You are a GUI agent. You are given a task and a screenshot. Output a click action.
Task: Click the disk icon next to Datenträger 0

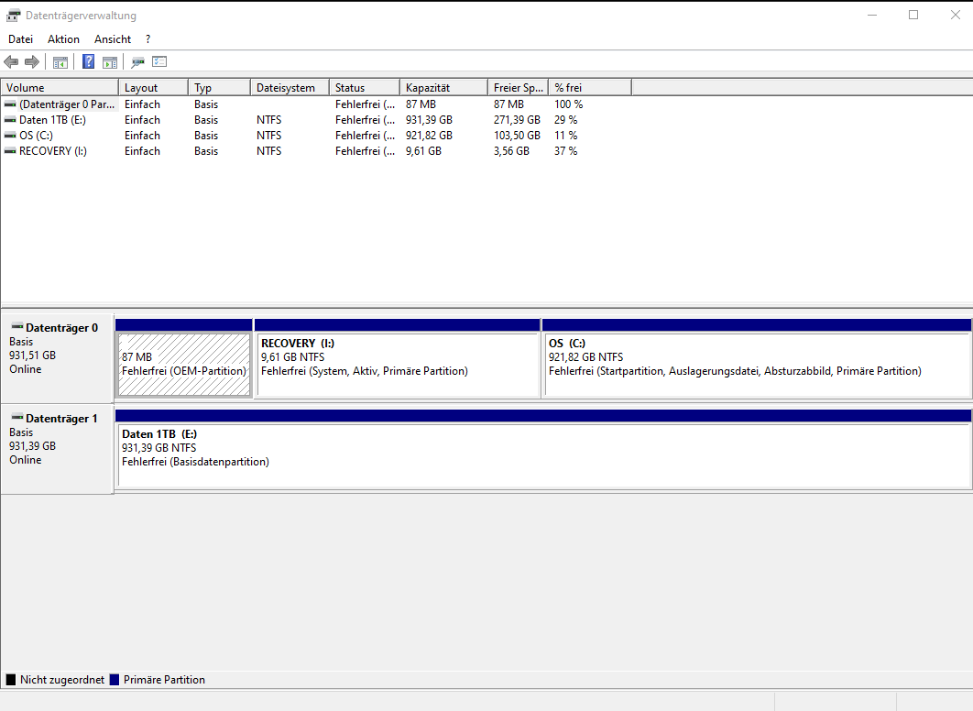[x=17, y=327]
